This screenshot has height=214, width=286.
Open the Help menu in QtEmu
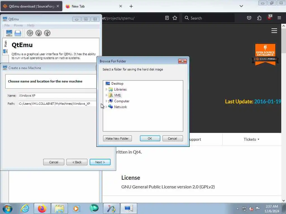click(31, 25)
